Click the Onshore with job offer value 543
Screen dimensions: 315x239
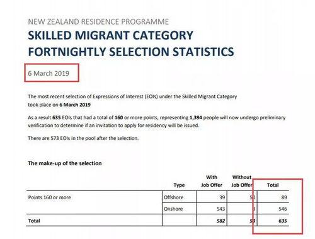[x=220, y=209]
